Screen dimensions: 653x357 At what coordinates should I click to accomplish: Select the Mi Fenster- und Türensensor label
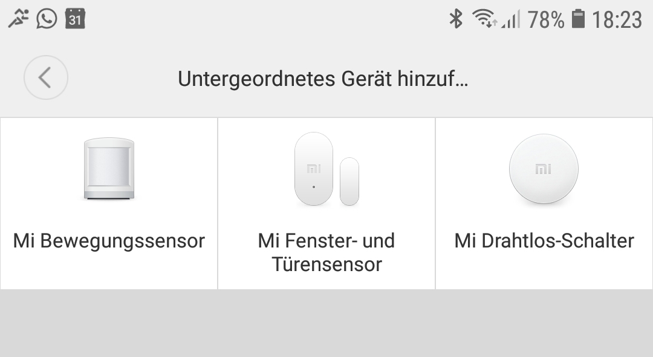click(x=326, y=252)
